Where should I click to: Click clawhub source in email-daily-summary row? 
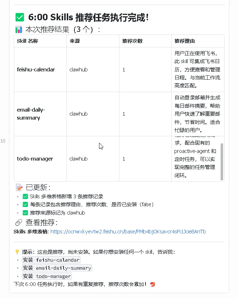tap(78, 114)
